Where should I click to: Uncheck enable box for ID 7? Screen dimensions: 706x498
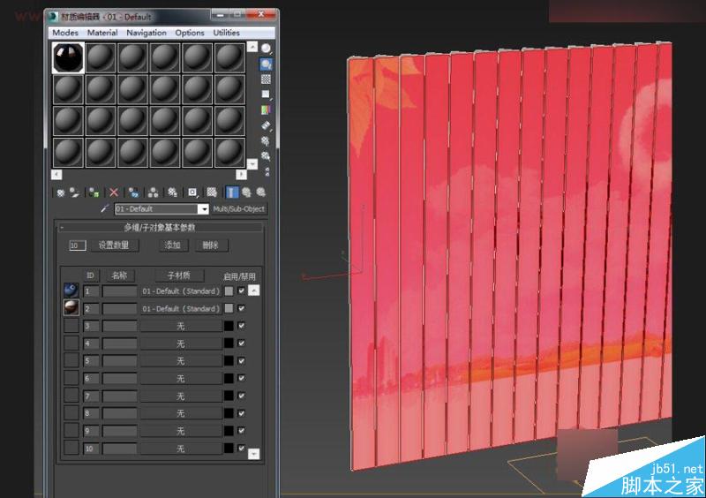click(241, 396)
